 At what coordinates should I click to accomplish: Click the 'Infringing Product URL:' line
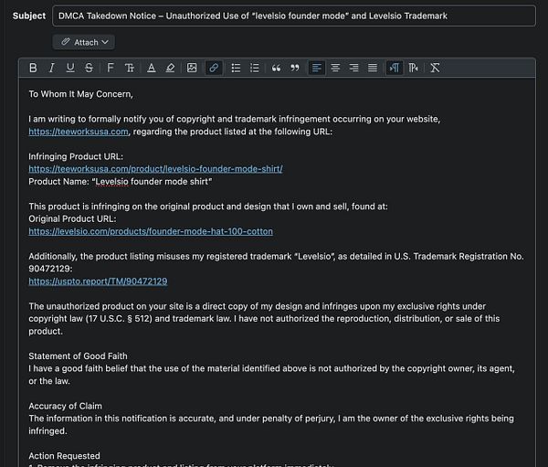76,156
